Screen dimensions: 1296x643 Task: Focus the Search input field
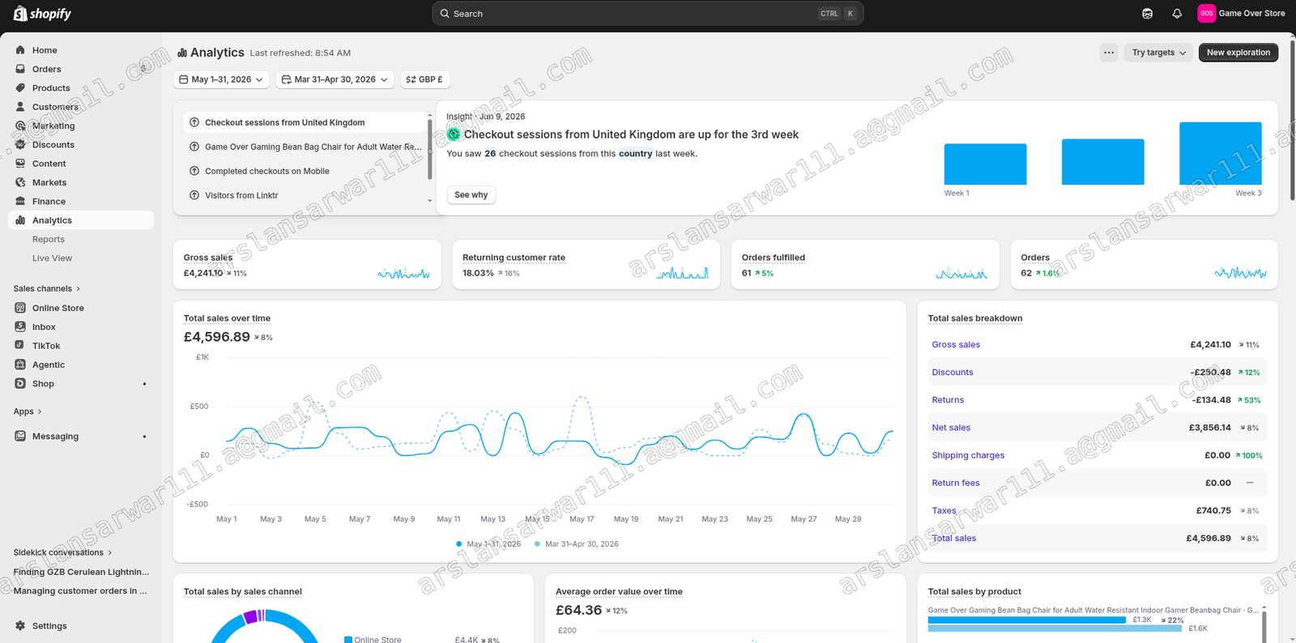click(x=648, y=14)
